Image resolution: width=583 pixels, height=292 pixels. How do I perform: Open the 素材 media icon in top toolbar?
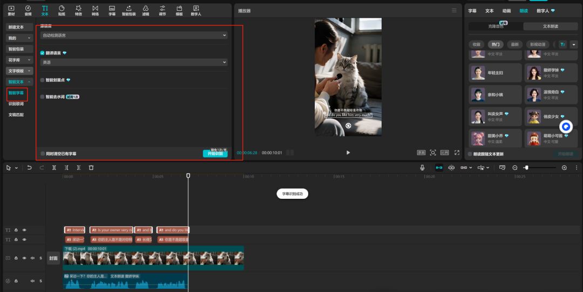[x=11, y=10]
